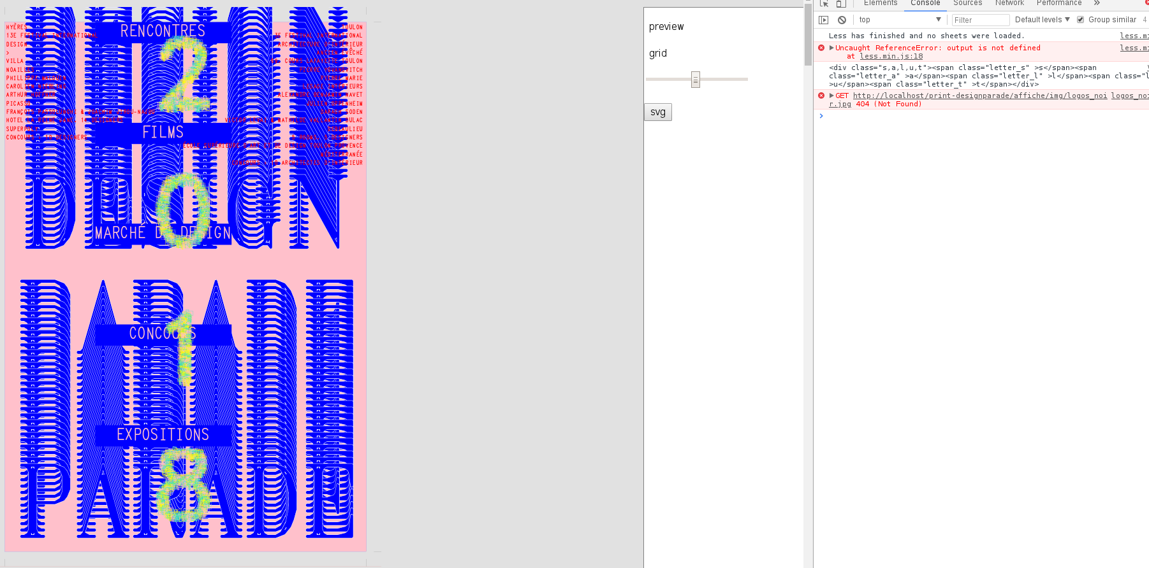Show the console sidebar
Screen dimensions: 1149x568
824,20
